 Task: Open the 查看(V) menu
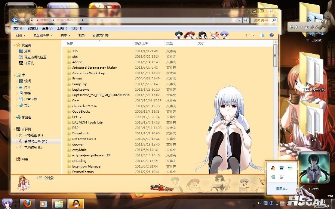(47, 28)
